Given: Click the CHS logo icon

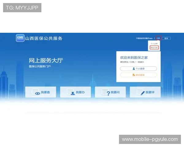Looking at the screenshot, I should (x=20, y=38).
